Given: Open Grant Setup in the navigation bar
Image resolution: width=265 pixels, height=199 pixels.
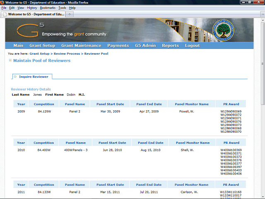Looking at the screenshot, I should (42, 46).
